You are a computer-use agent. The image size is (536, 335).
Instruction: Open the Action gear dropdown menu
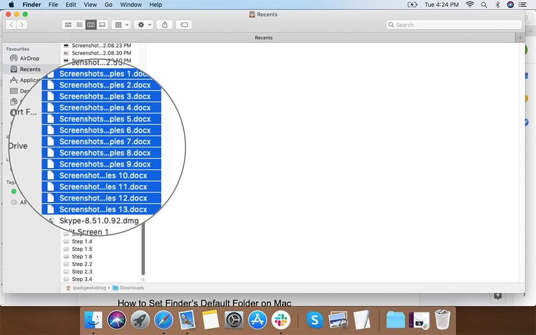point(144,25)
